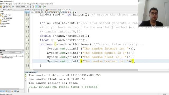Open the Navigate menu
Image resolution: width=169 pixels, height=95 pixels.
tap(9, 4)
